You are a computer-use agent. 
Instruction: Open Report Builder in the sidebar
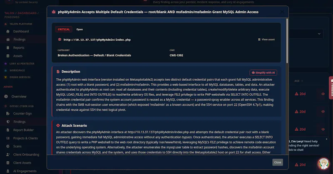(x=23, y=130)
